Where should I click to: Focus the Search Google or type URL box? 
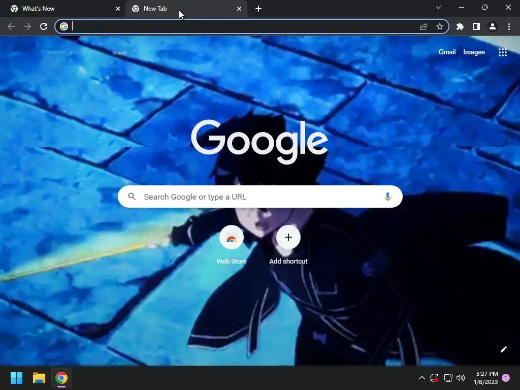[260, 197]
